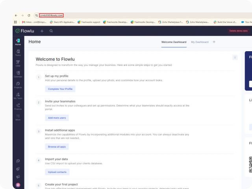Open the Projects module in sidebar
This screenshot has height=189, width=252.
[x=18, y=85]
